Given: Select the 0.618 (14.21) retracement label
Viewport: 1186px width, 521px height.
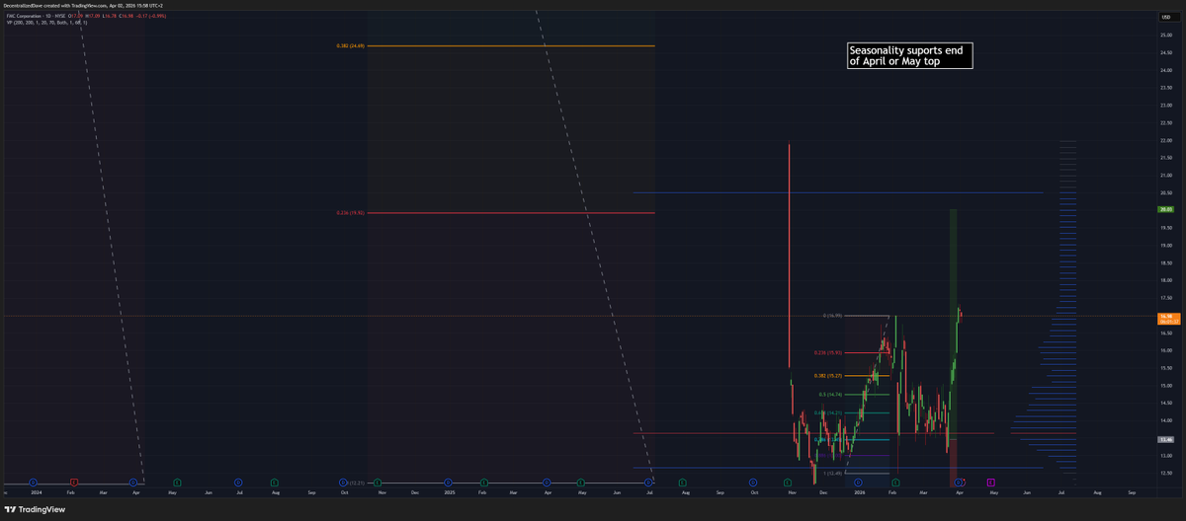Looking at the screenshot, I should [x=828, y=412].
